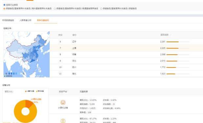This screenshot has height=123, width=203.
Task: Click the 省份 column header
Action: [x=74, y=35]
